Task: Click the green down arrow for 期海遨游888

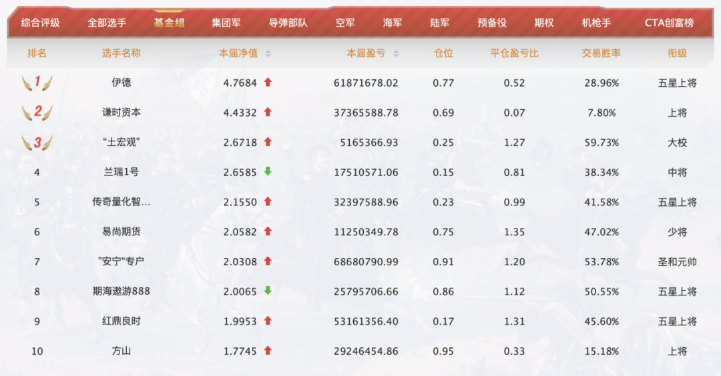Action: click(x=268, y=291)
